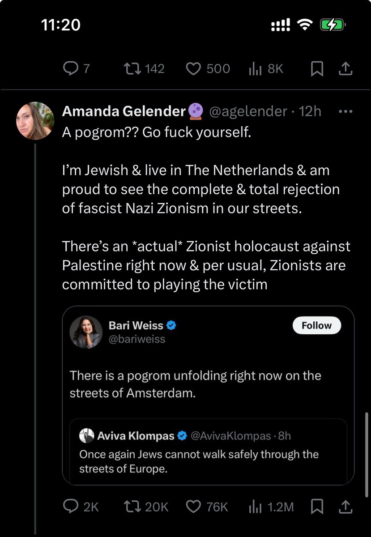Viewport: 371px width, 537px height.
Task: Open Bari Weiss's avatar in quoted post
Action: point(86,332)
